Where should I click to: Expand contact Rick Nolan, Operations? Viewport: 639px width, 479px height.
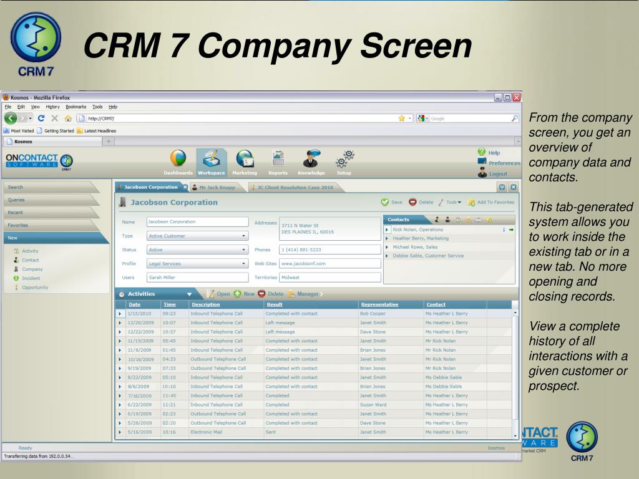pos(387,230)
